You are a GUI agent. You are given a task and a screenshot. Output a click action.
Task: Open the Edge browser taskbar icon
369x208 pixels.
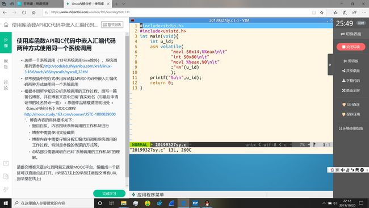[183, 203]
